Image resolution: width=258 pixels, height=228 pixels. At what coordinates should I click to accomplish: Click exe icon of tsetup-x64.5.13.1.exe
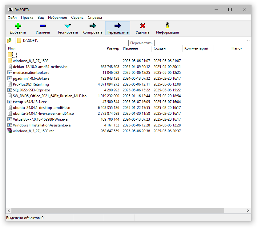click(10, 102)
